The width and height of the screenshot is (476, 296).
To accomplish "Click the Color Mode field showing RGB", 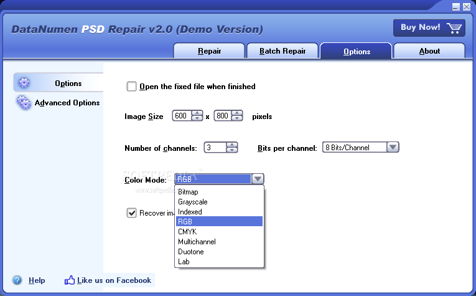I will [x=213, y=179].
